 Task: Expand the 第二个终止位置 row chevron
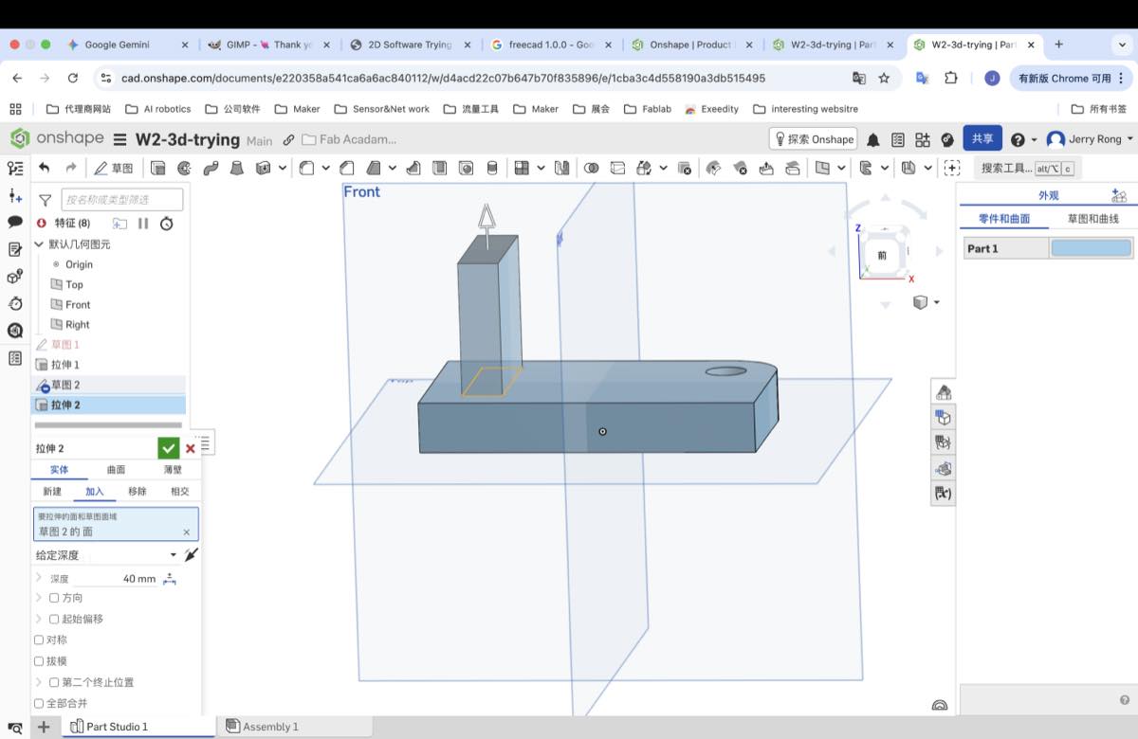pyautogui.click(x=39, y=682)
